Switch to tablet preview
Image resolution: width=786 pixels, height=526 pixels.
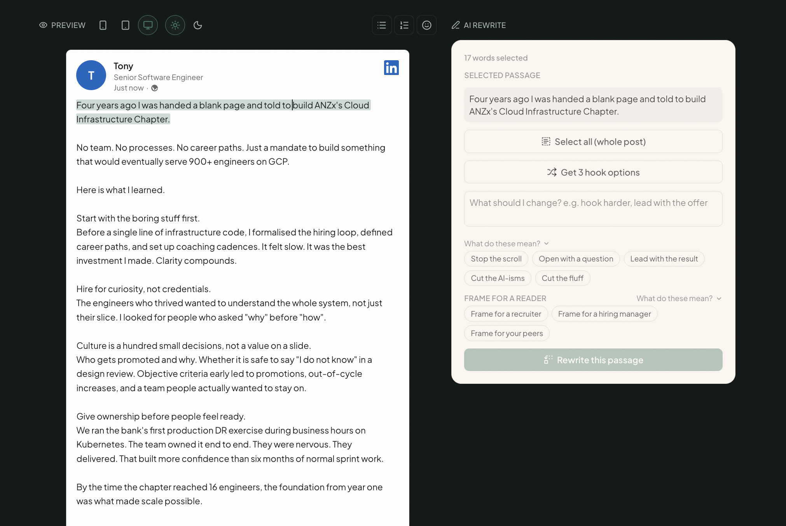125,25
